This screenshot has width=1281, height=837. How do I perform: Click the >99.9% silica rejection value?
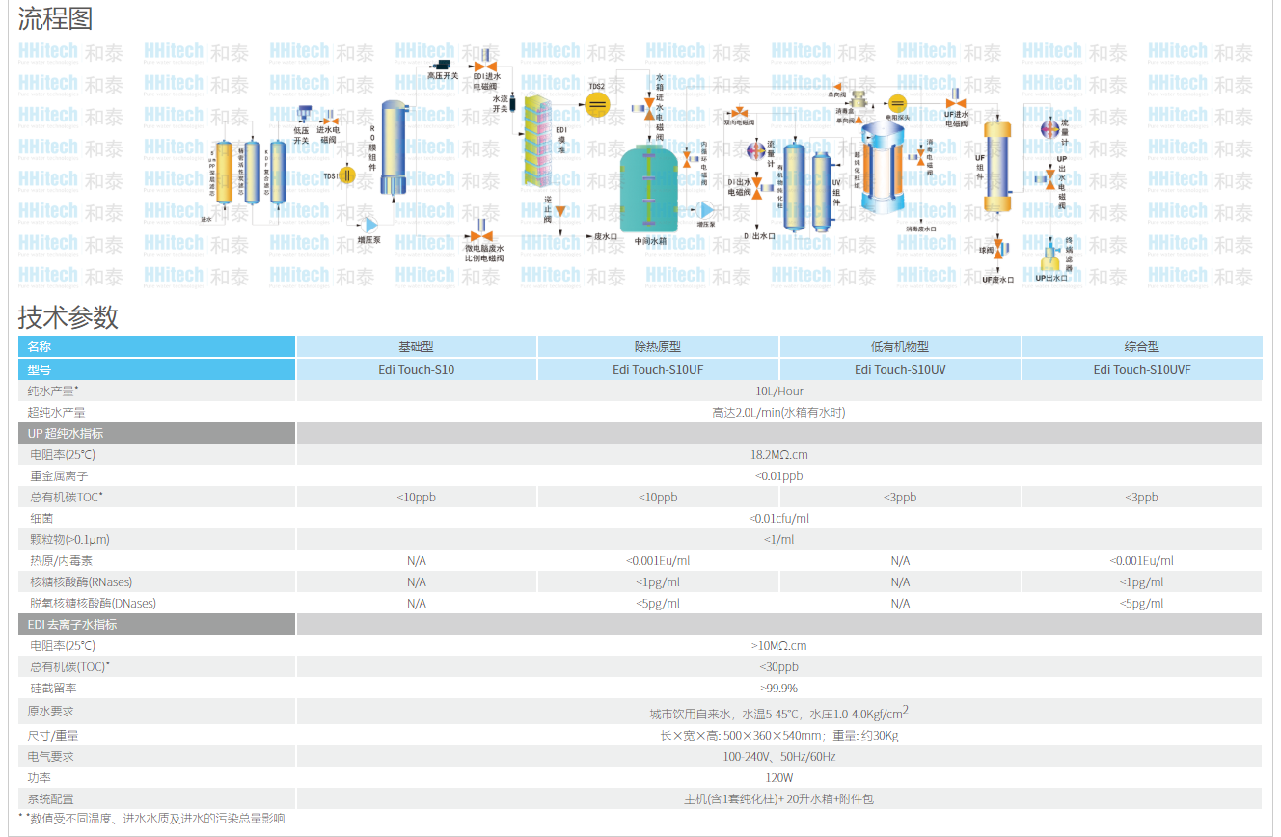779,688
